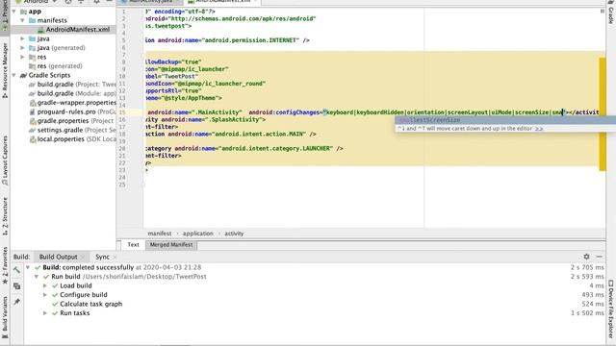Click the yellow warning stripe in editor scrollbar
The width and height of the screenshot is (616, 346).
(x=603, y=114)
